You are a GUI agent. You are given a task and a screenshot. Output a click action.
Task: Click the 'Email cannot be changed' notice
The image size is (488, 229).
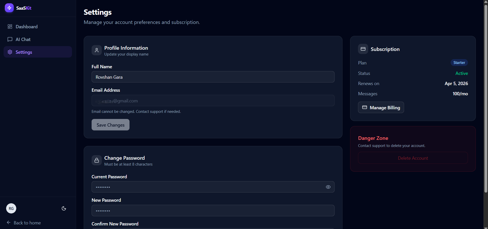136,112
